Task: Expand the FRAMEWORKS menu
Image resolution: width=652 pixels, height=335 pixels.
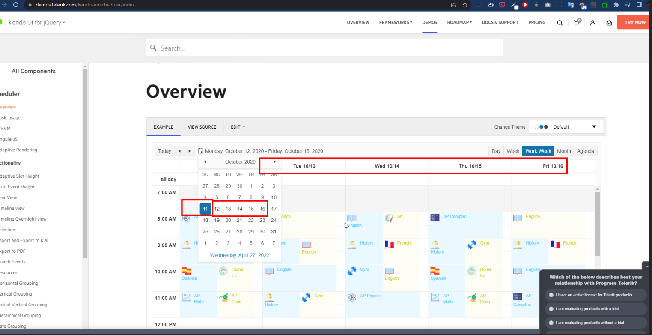Action: click(x=396, y=23)
